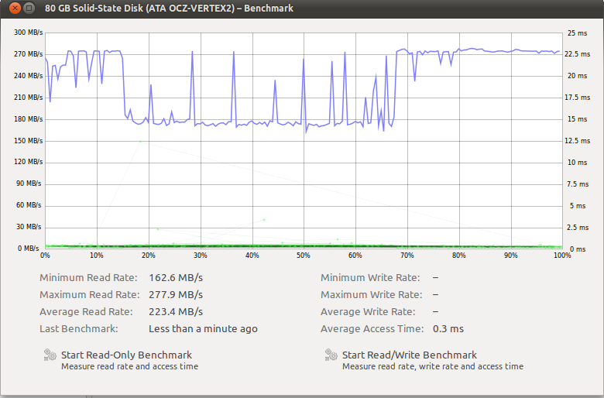Click the Maximum Write Rate label
604x398 pixels.
tap(372, 295)
